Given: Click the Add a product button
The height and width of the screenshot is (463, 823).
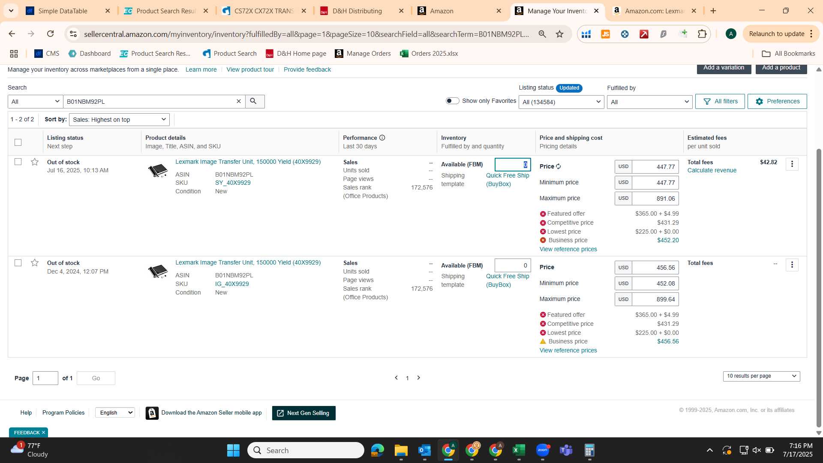Looking at the screenshot, I should (x=781, y=68).
